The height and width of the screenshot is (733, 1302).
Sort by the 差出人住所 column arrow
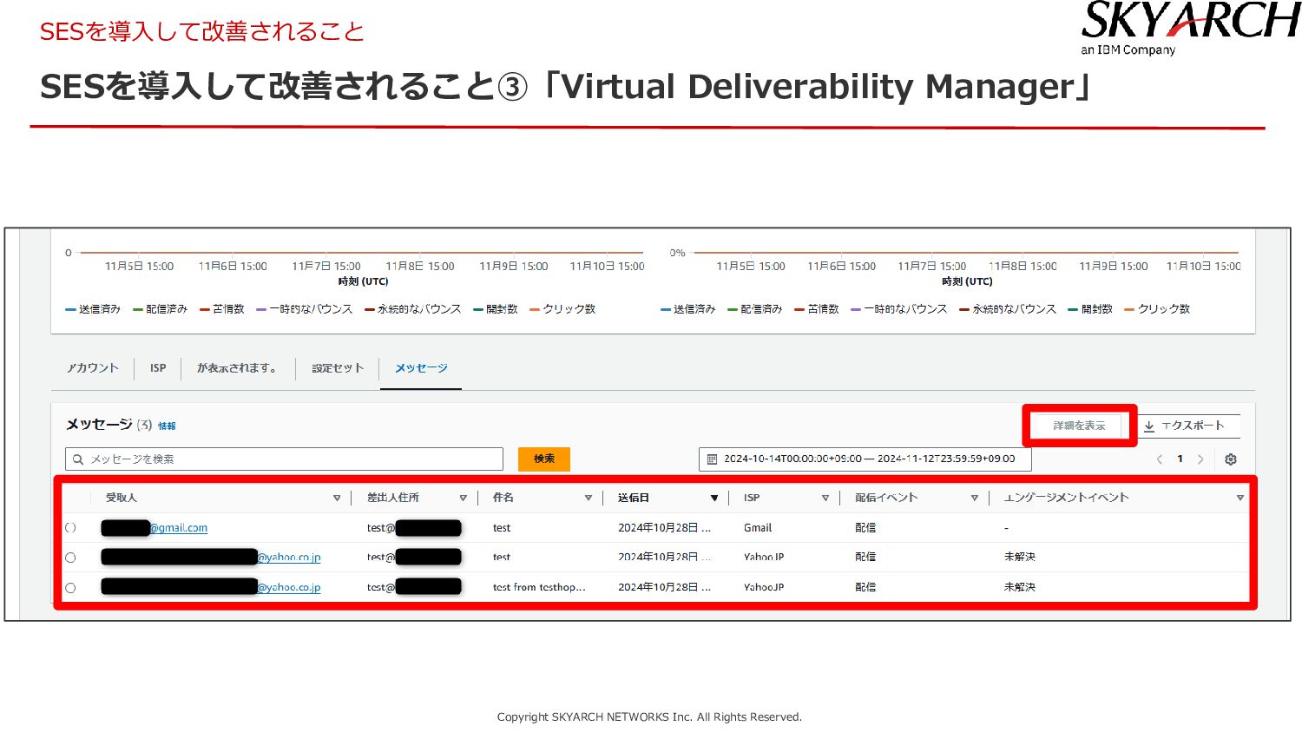(464, 498)
